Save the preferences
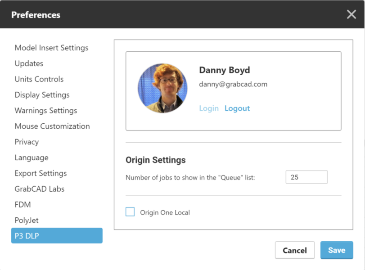Viewport: 365px width, 270px height. 337,250
